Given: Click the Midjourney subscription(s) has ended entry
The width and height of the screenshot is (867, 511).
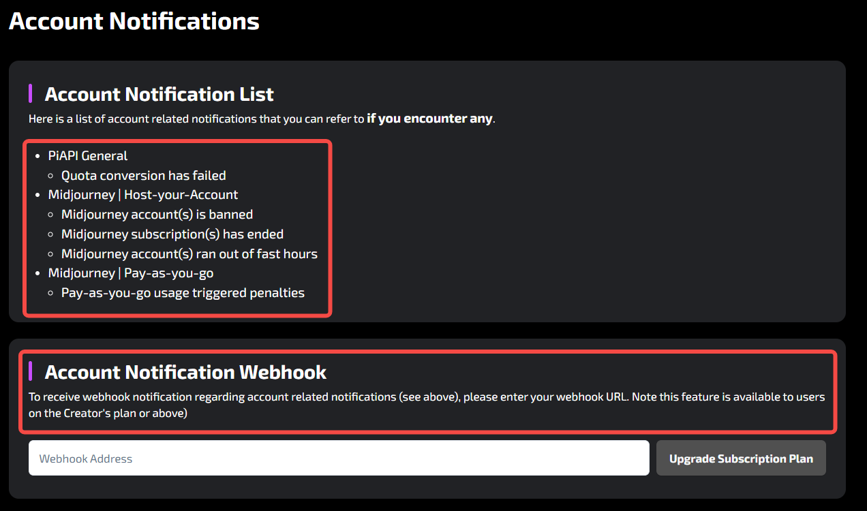Looking at the screenshot, I should click(x=172, y=234).
